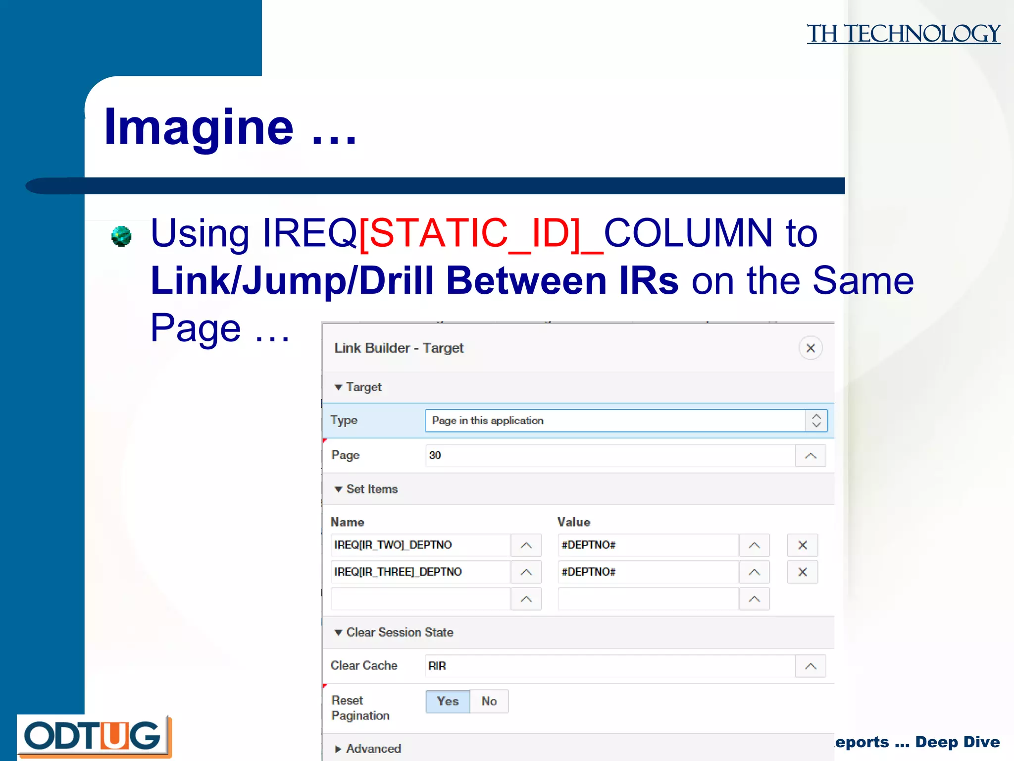1014x761 pixels.
Task: Click the IREQ[IR_THREE]_DEPTNO name field
Action: [x=421, y=572]
